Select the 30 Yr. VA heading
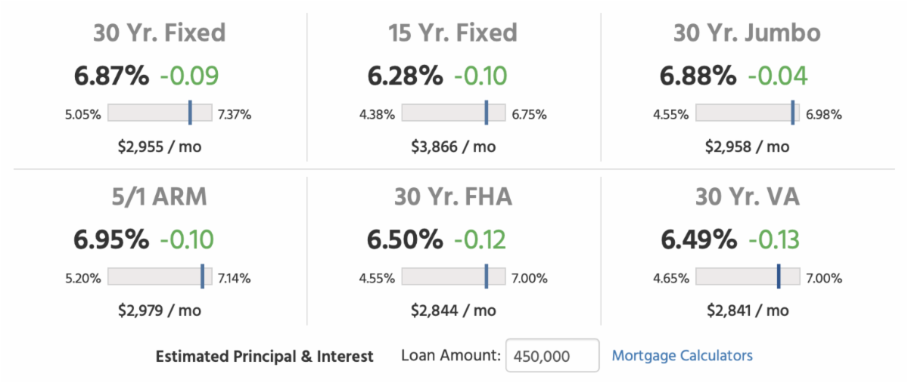The width and height of the screenshot is (908, 383). tap(747, 197)
